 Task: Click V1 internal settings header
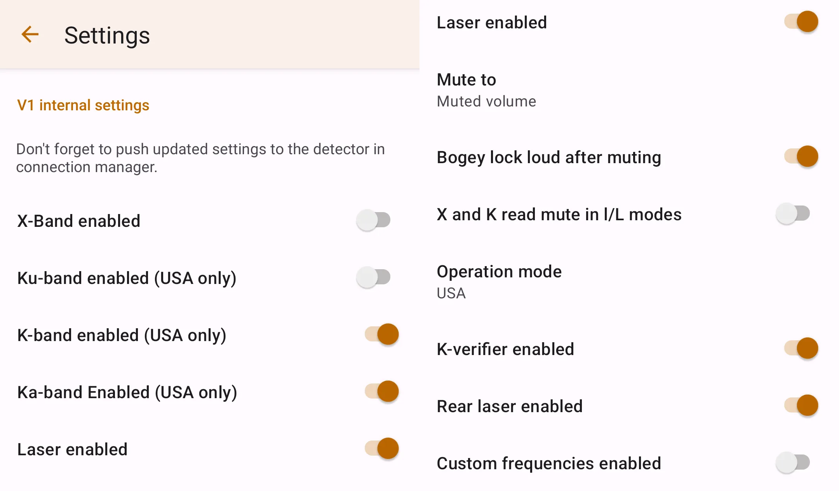pyautogui.click(x=83, y=105)
